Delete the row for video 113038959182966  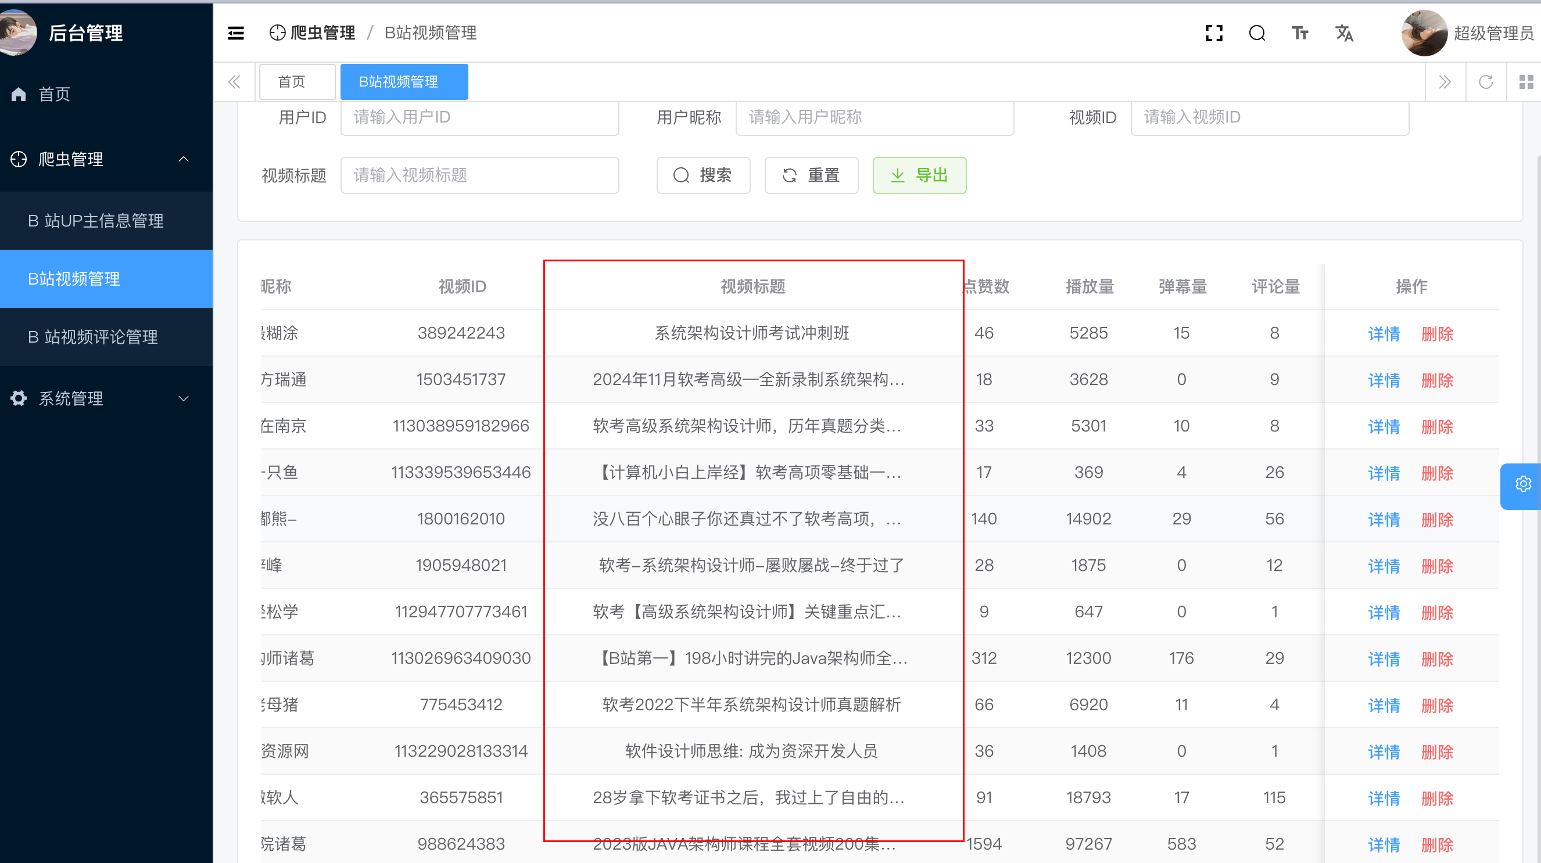[x=1437, y=426]
